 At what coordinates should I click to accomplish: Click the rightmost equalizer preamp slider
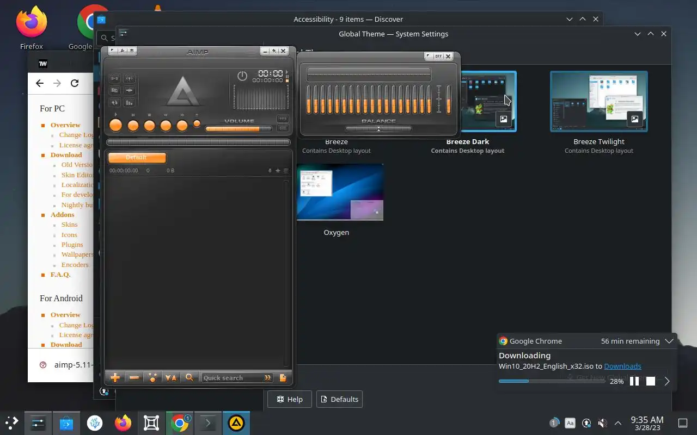(449, 99)
